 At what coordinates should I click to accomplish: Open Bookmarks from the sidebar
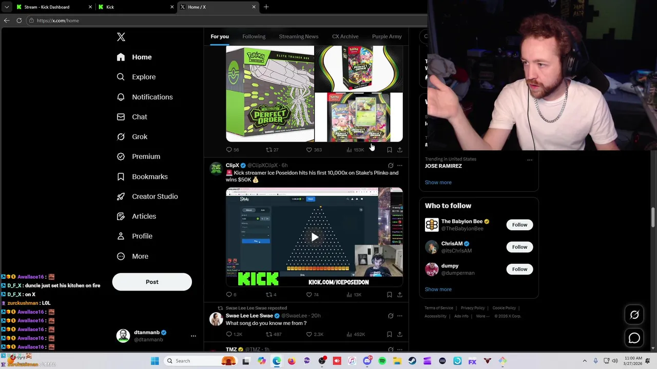pyautogui.click(x=142, y=176)
